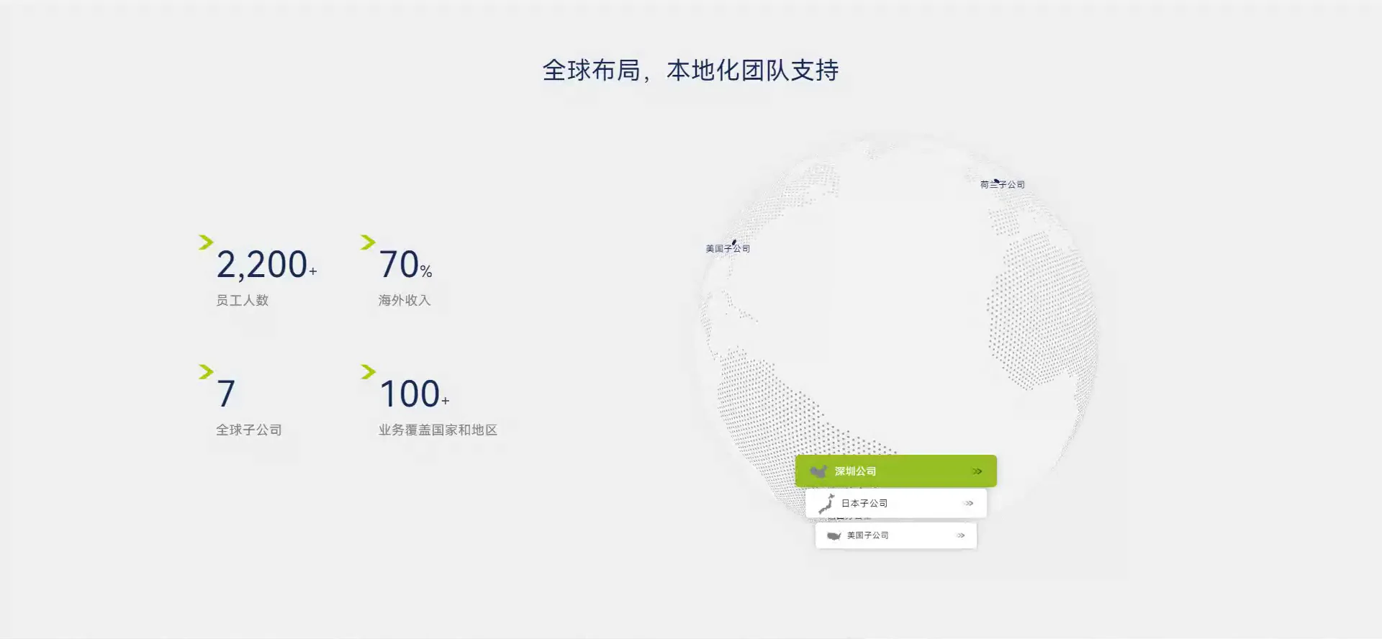1382x639 pixels.
Task: Click the Japan map icon on 日本子公司 card
Action: (826, 504)
